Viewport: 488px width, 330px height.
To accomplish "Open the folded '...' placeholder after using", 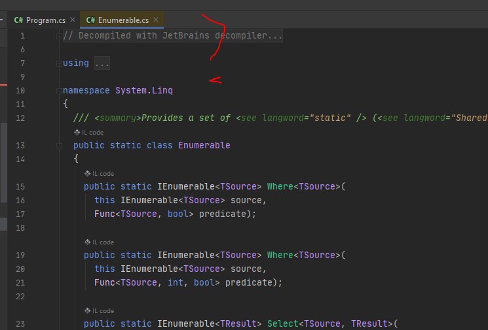I will click(x=102, y=63).
